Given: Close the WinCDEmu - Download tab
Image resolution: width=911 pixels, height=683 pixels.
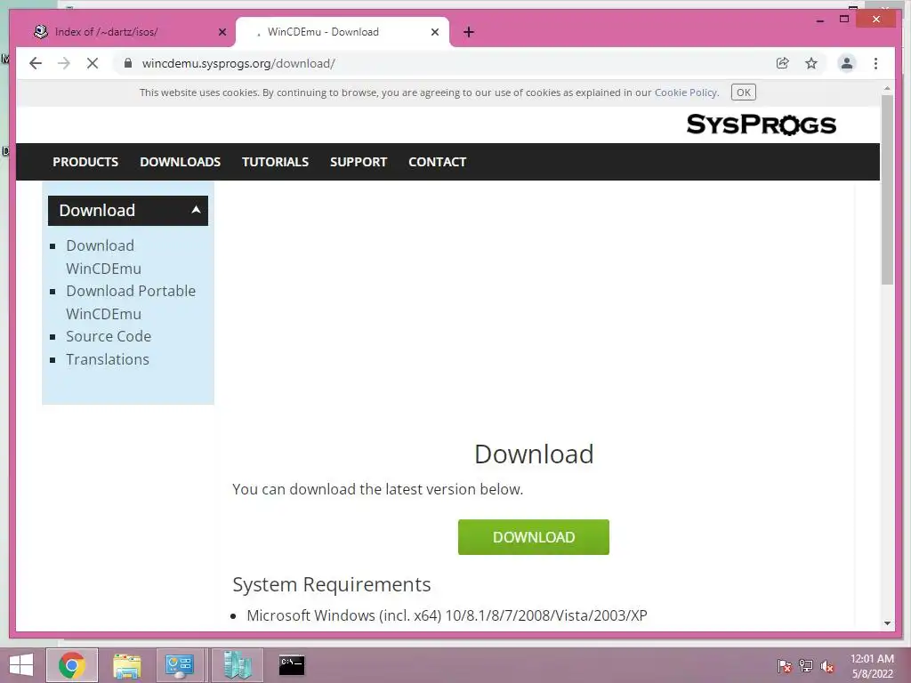Looking at the screenshot, I should point(434,32).
